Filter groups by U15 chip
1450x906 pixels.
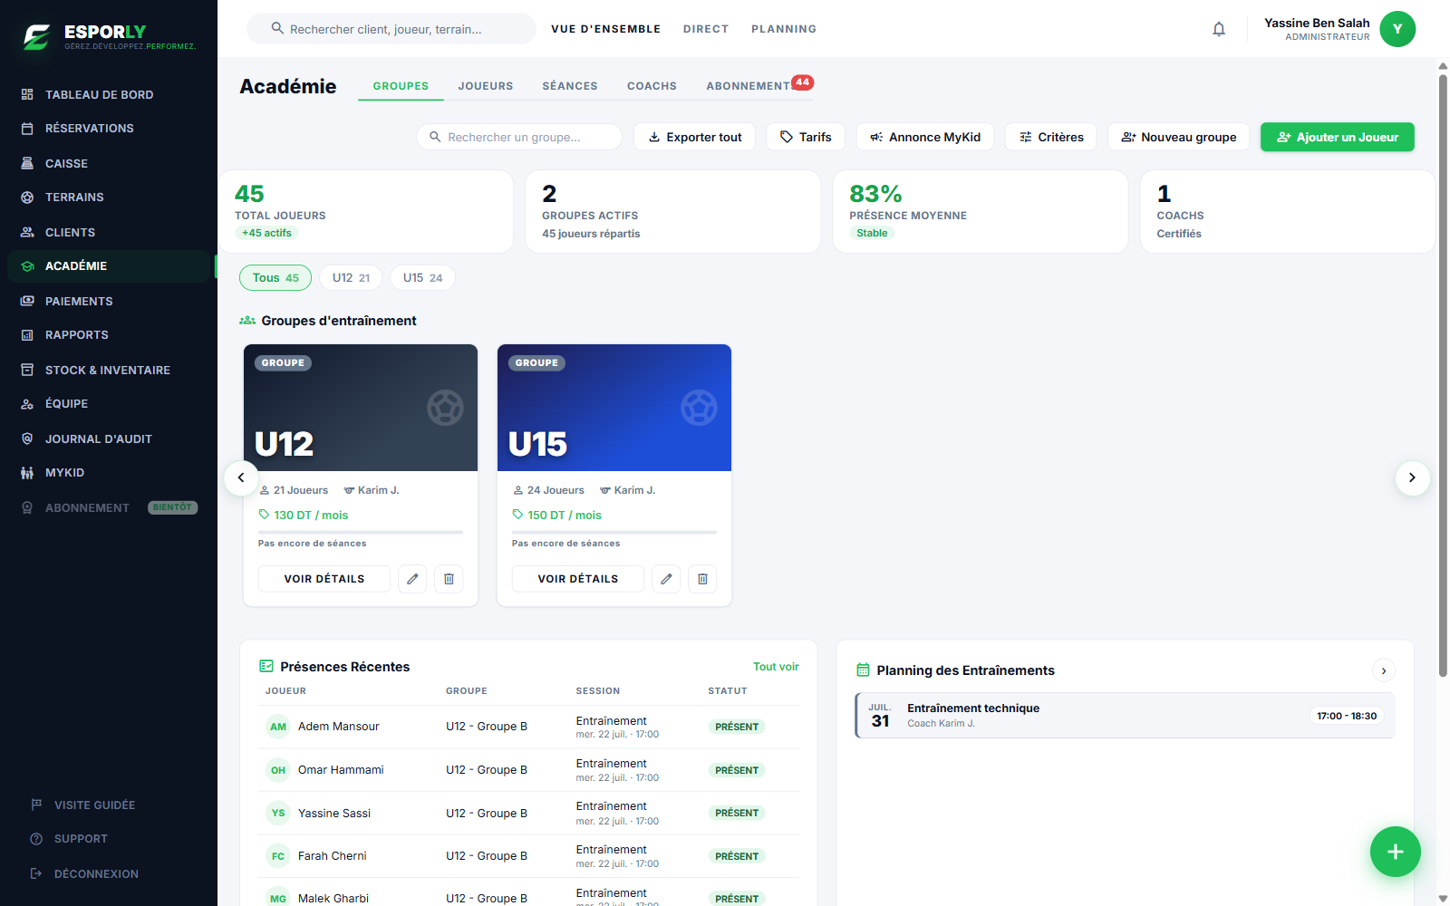(422, 278)
